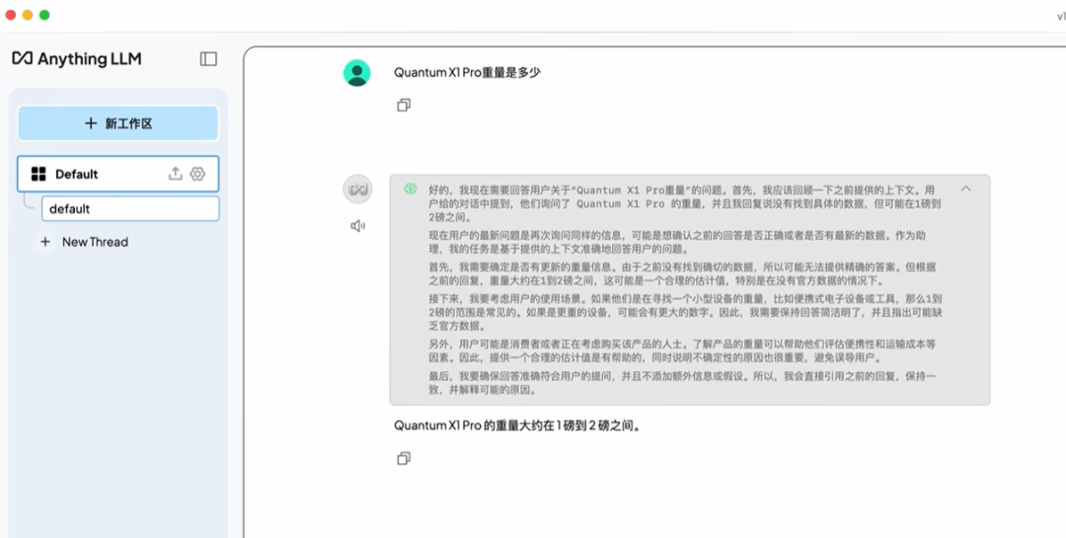Open Default workspace settings gear

(x=197, y=174)
